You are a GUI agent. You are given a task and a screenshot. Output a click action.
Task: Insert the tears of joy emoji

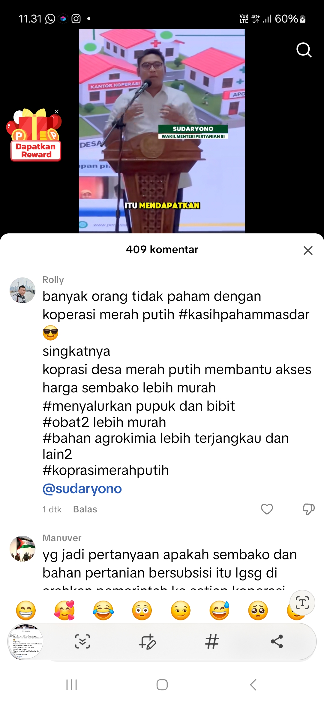coord(103,610)
